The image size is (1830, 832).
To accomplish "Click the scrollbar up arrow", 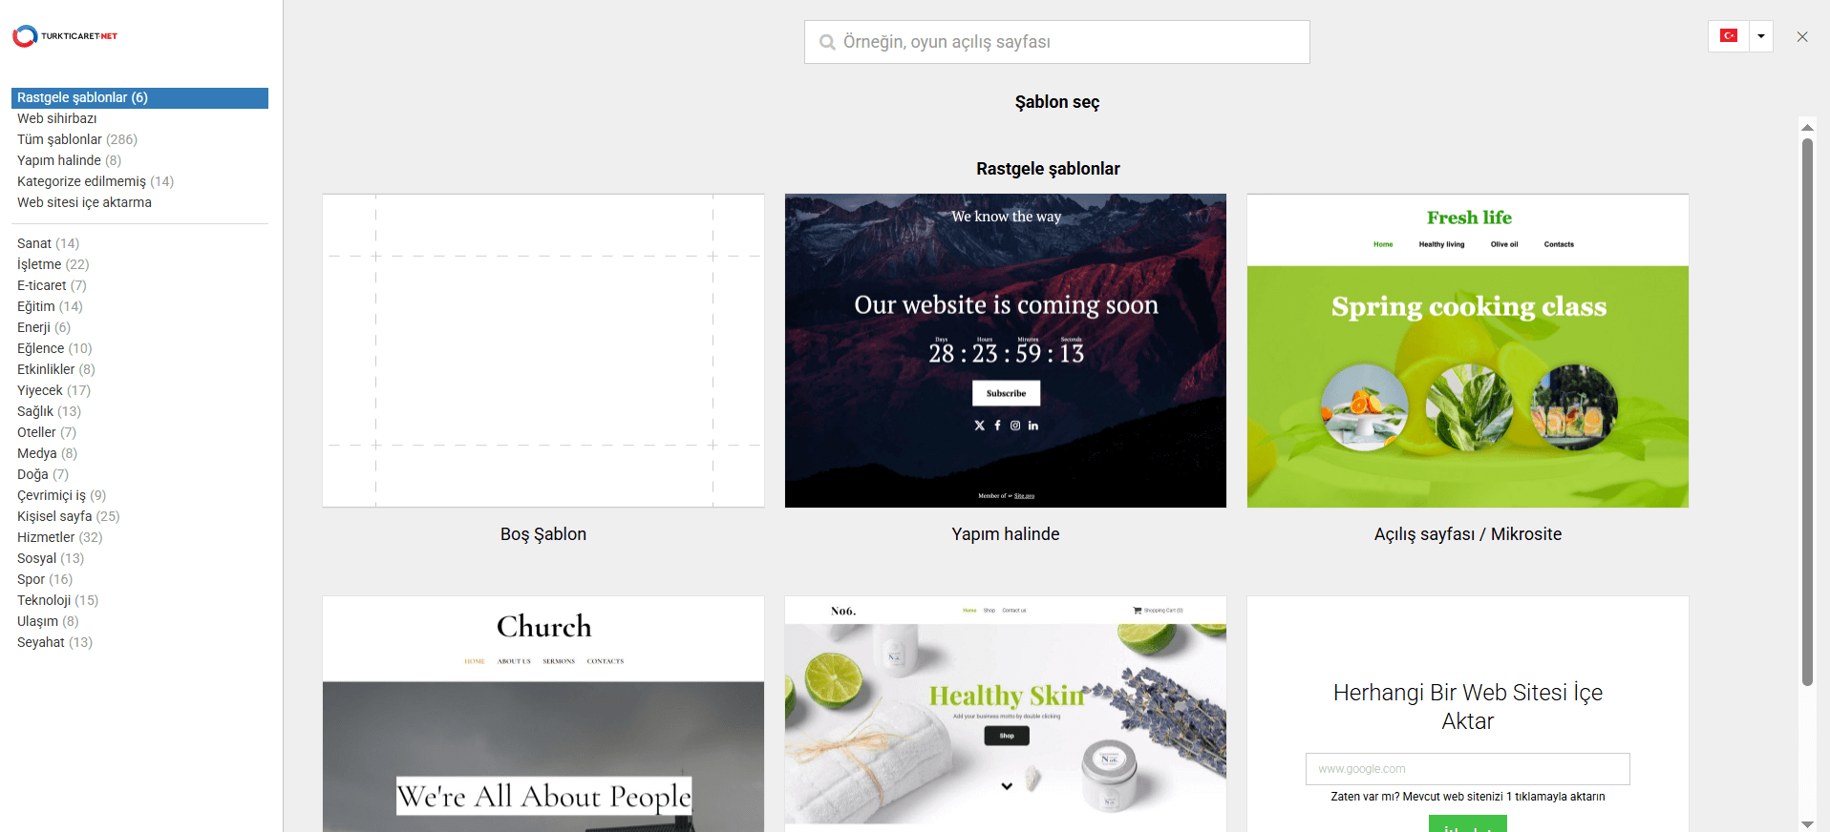I will tap(1807, 126).
